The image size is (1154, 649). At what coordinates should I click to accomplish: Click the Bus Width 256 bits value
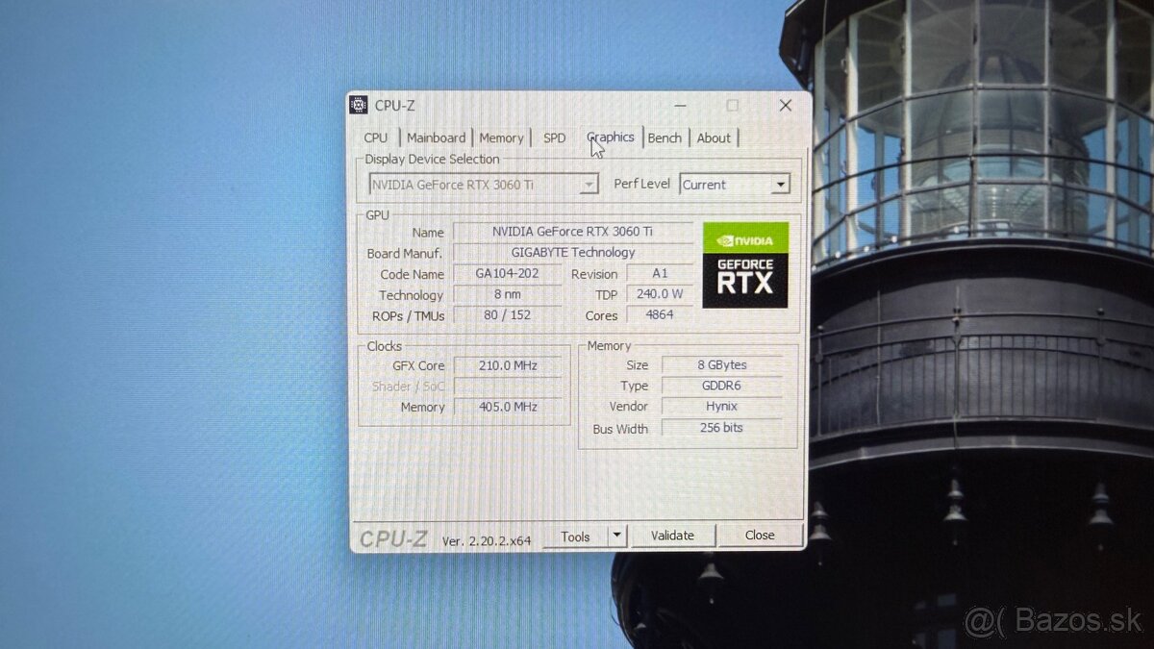[x=722, y=428]
